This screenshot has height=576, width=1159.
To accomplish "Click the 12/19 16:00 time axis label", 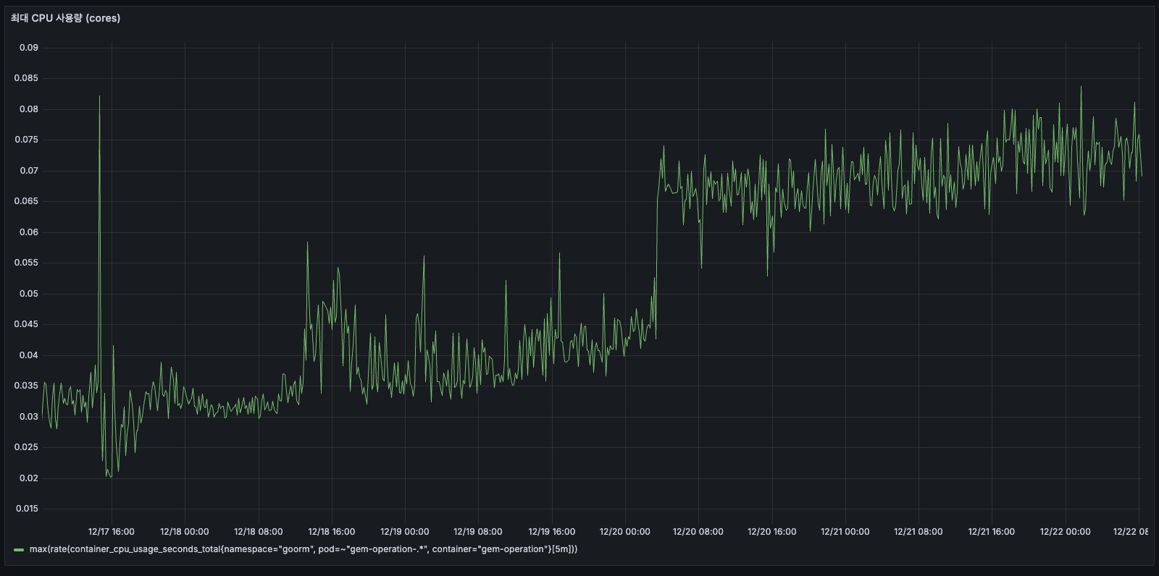I will coord(551,532).
